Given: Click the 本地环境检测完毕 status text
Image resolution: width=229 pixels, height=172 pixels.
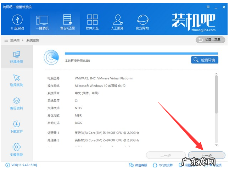Looking at the screenshot, I should (x=77, y=61).
